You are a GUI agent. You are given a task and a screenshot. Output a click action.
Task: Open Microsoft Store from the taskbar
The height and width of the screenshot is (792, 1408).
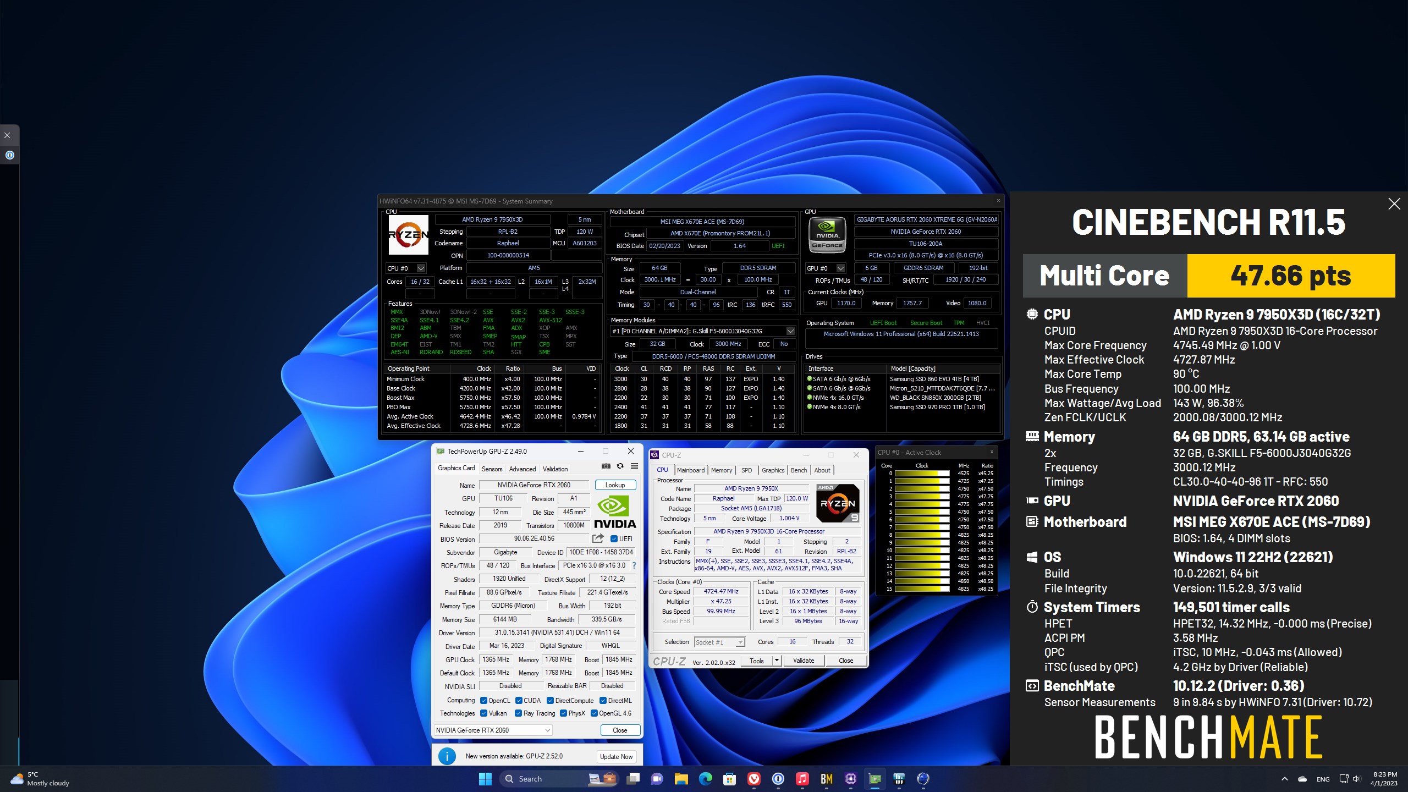729,779
